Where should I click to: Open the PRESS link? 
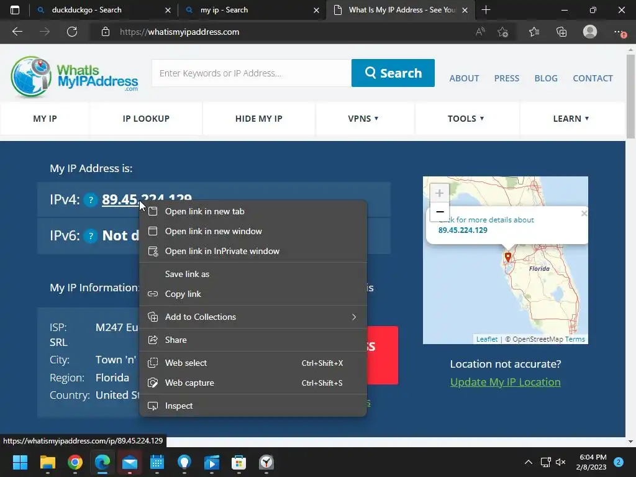[x=507, y=78]
